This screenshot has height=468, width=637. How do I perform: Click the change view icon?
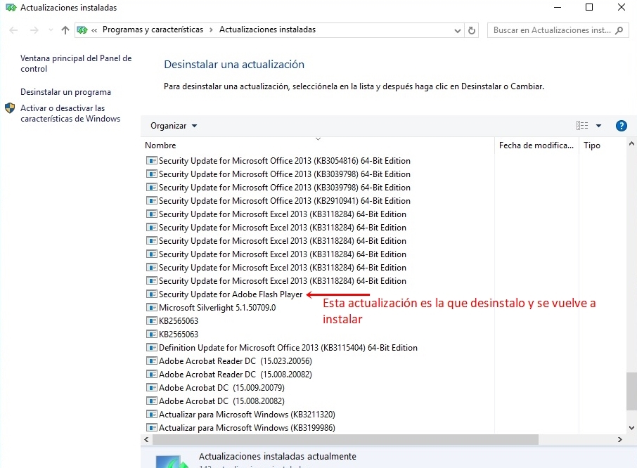pos(582,126)
